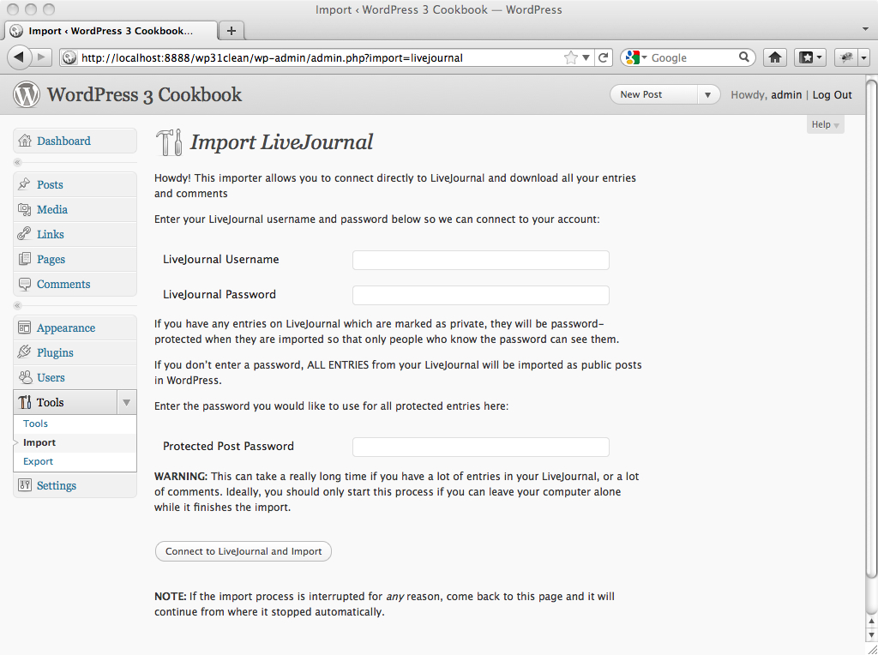878x655 pixels.
Task: Go back with browser back arrow
Action: pos(19,57)
